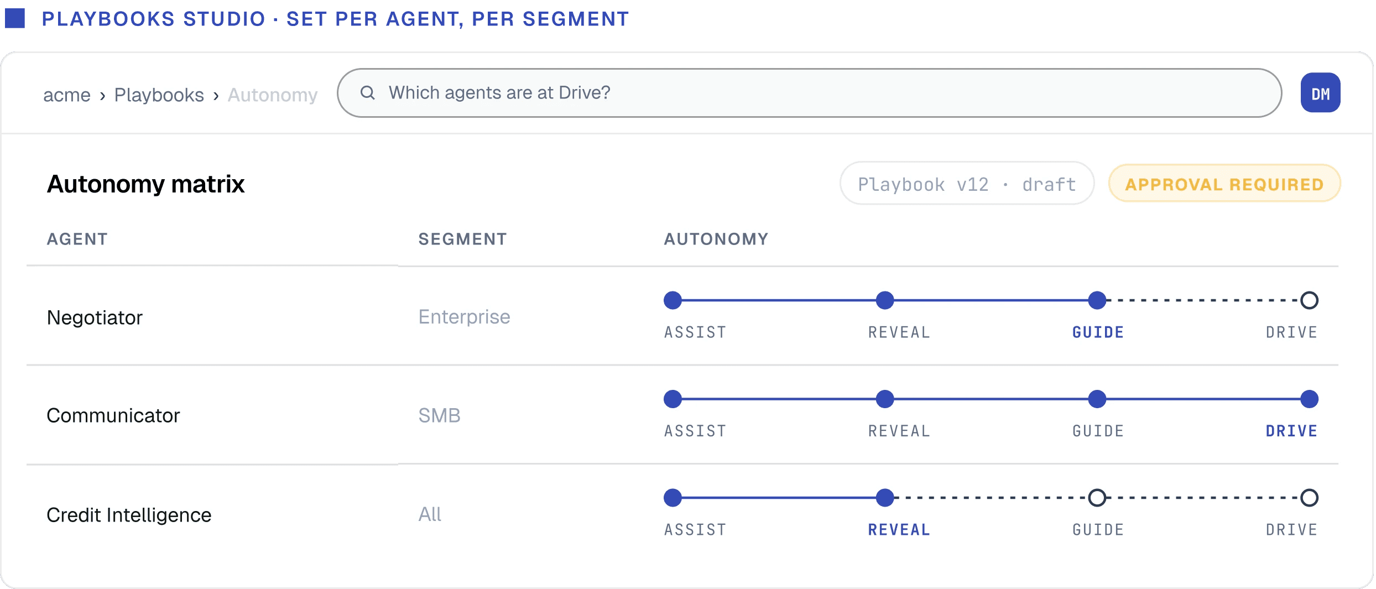The image size is (1376, 589).
Task: Focus the Which agents are at Drive search field
Action: click(x=809, y=93)
